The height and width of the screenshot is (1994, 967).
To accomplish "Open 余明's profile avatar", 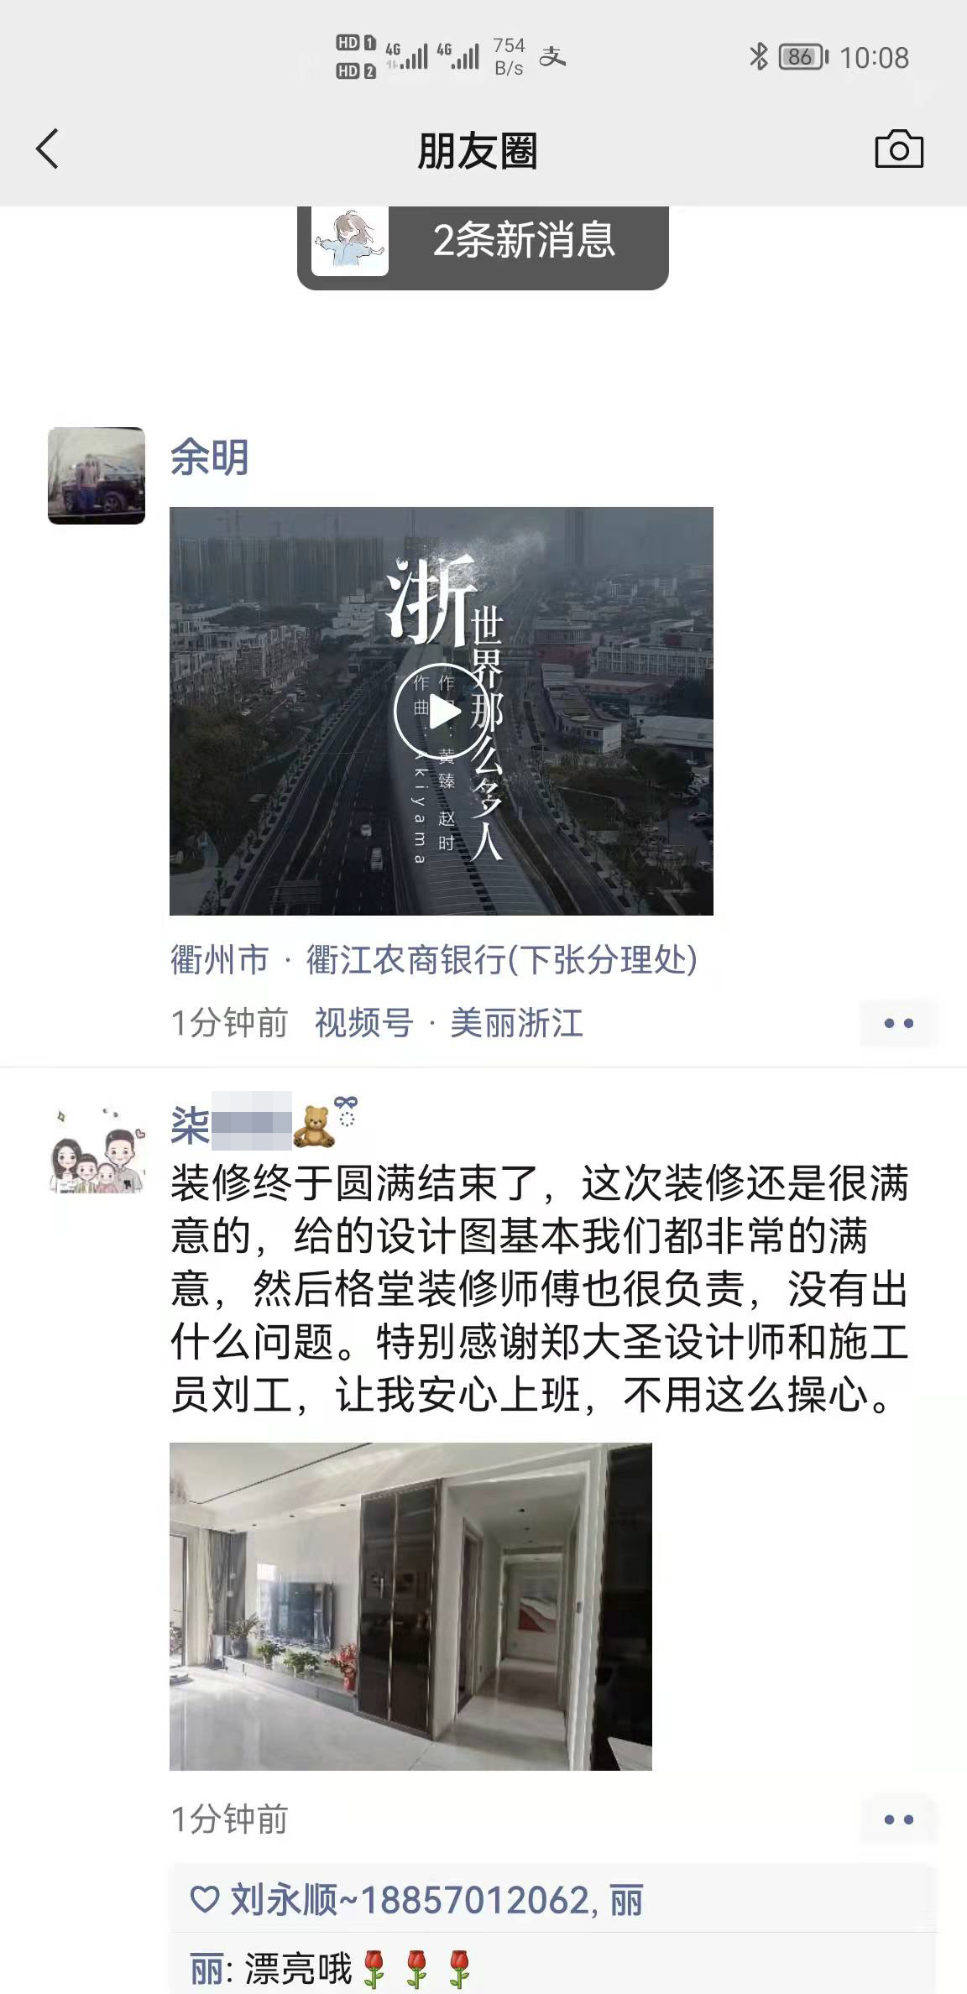I will [x=97, y=476].
